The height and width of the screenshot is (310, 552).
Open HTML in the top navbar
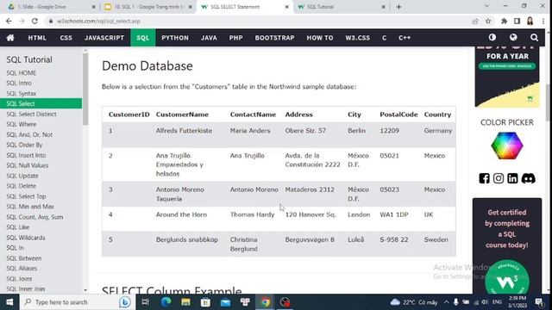coord(37,38)
